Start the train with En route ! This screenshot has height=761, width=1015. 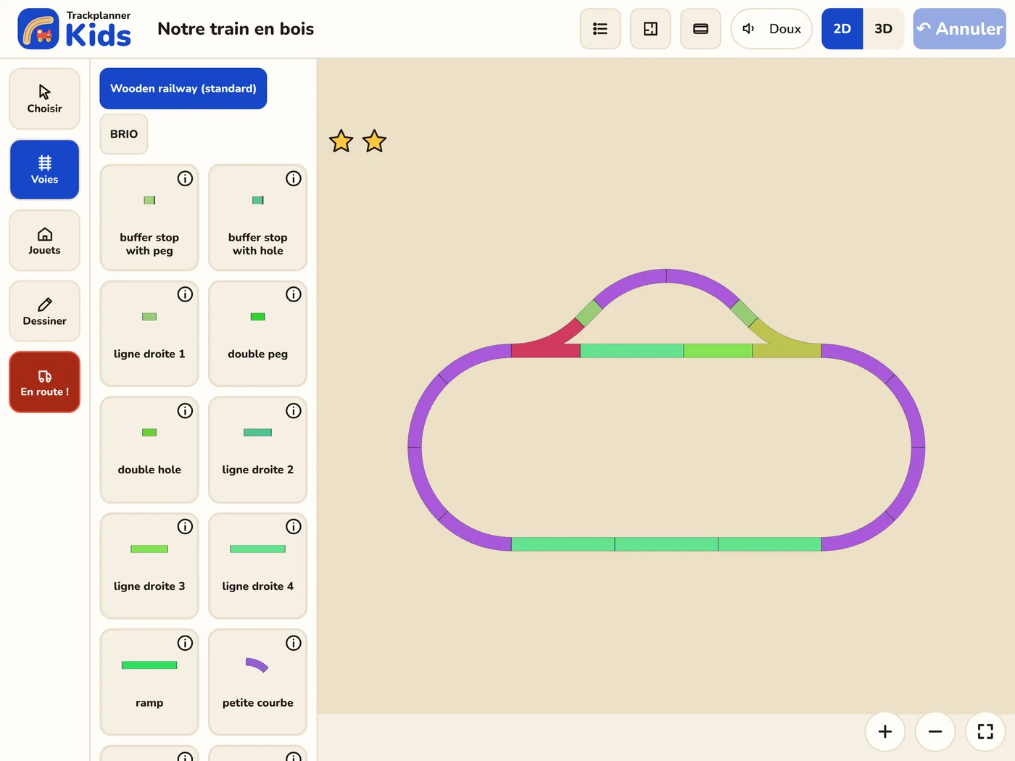[44, 382]
